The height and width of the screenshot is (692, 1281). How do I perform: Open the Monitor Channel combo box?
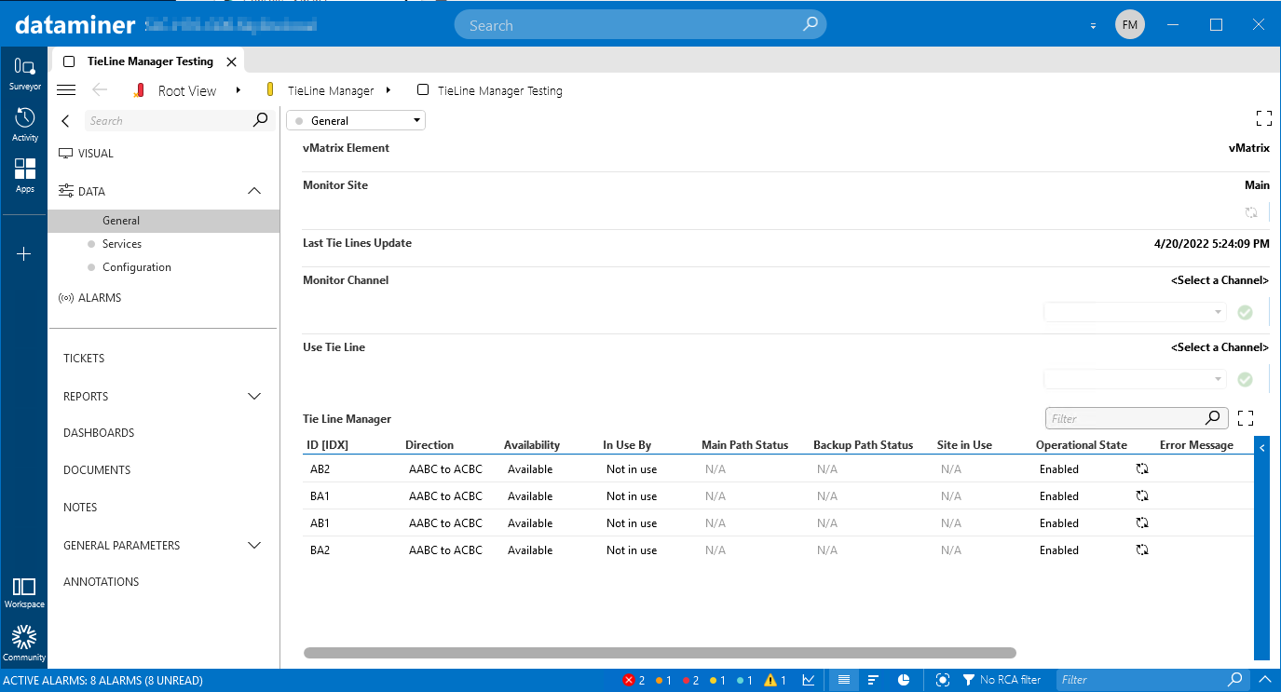1135,312
